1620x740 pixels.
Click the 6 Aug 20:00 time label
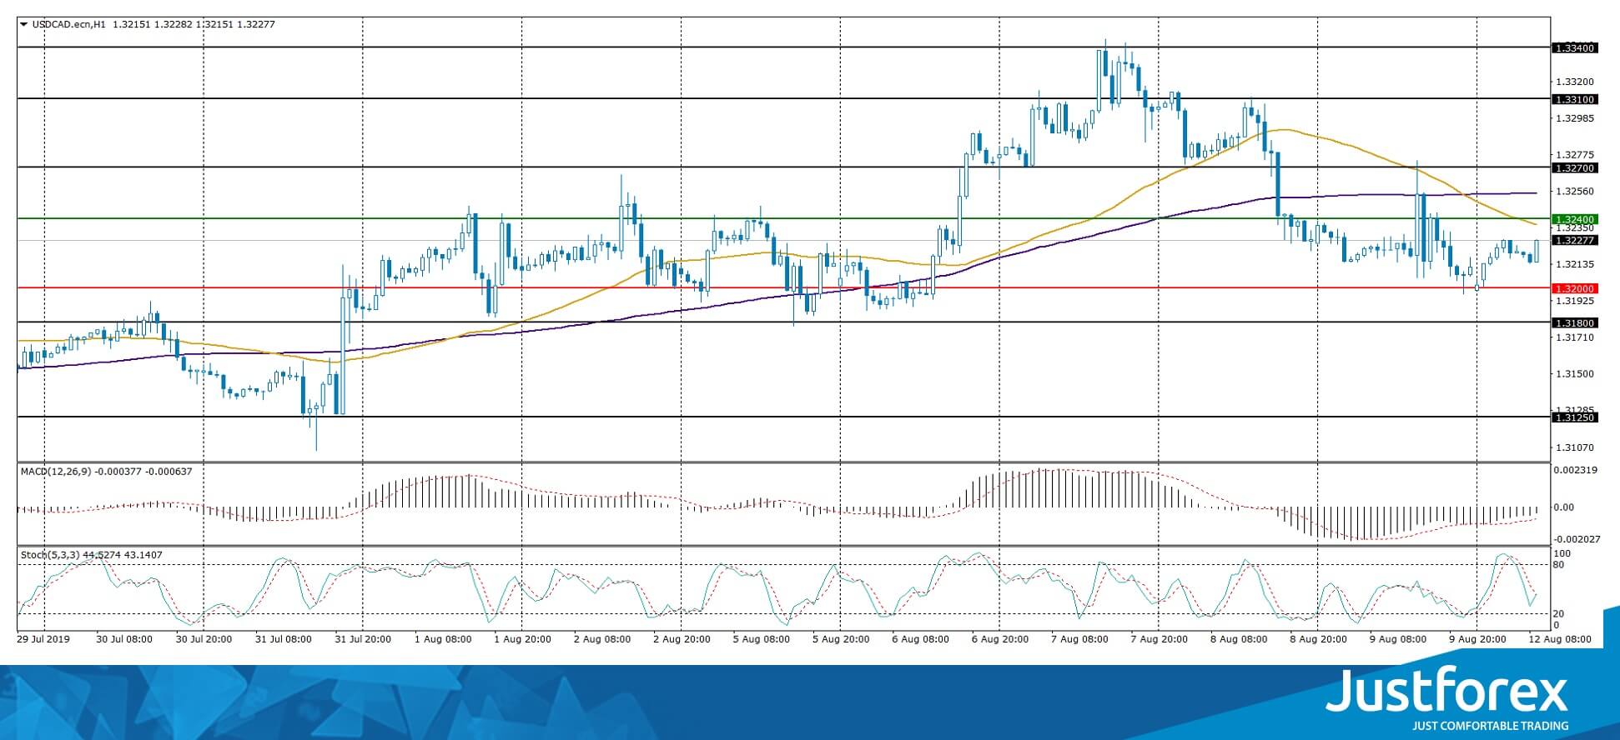(1000, 640)
